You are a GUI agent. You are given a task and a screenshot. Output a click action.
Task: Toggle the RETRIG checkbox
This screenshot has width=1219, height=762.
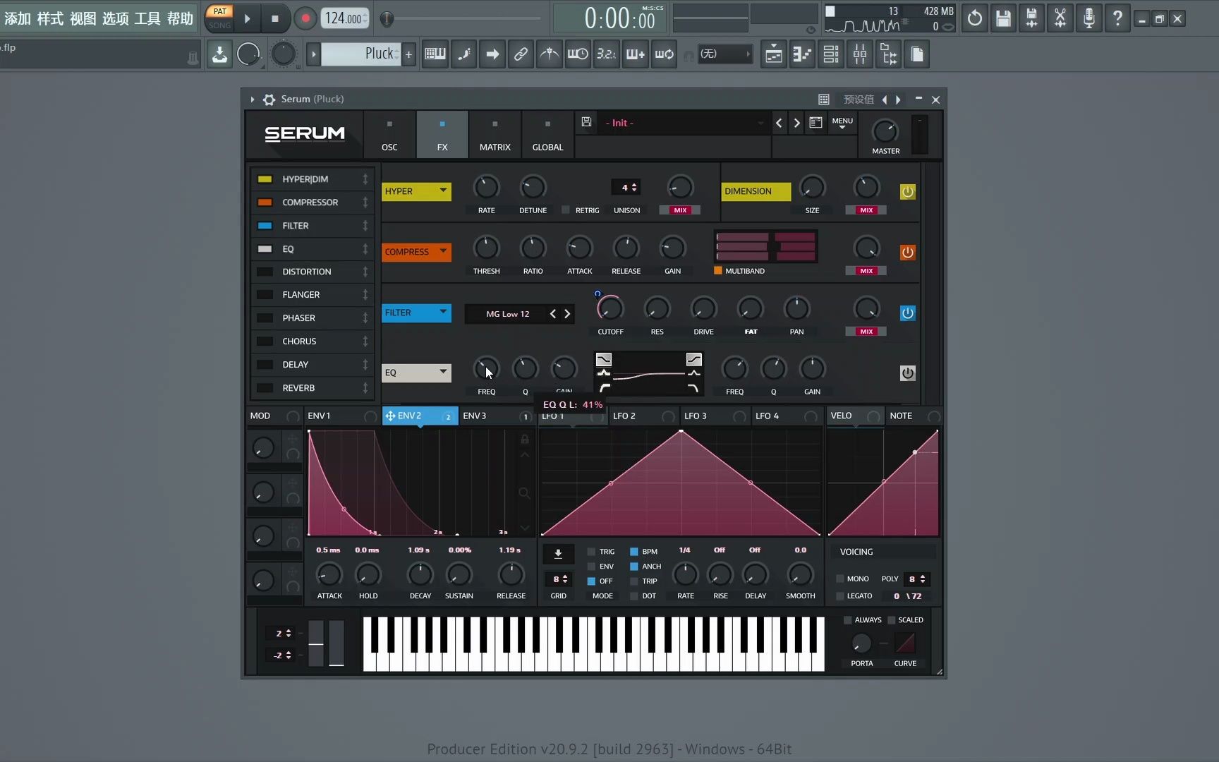pos(565,210)
